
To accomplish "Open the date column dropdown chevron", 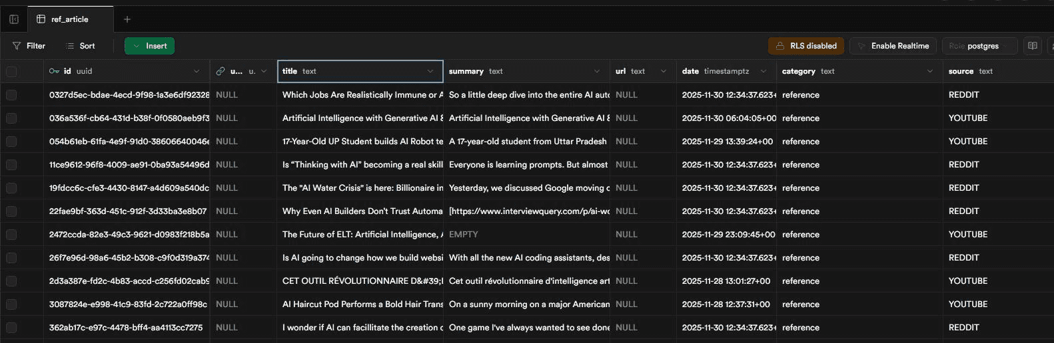I will [x=764, y=71].
